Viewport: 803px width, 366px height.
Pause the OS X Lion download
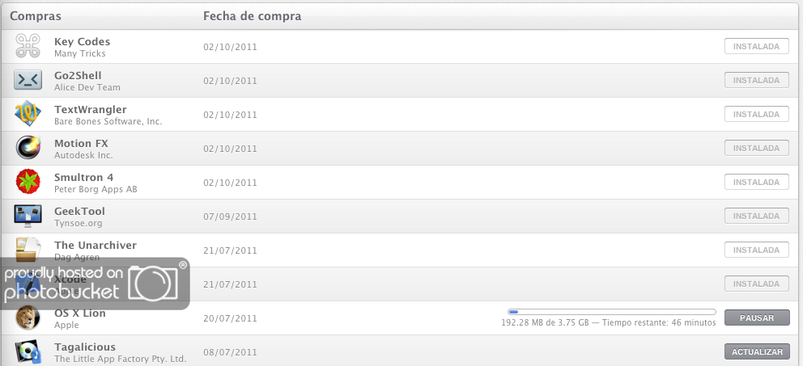point(757,318)
